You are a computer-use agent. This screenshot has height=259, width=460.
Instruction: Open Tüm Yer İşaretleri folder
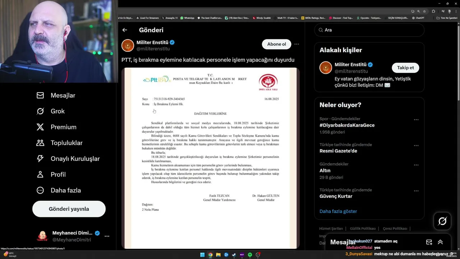(447, 18)
